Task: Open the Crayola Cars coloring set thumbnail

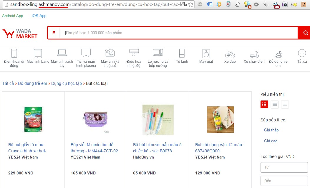Action: pyautogui.click(x=33, y=119)
